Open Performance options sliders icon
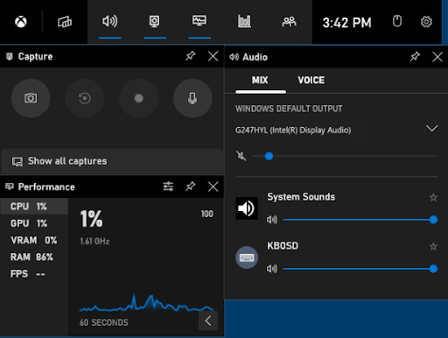 pos(168,187)
